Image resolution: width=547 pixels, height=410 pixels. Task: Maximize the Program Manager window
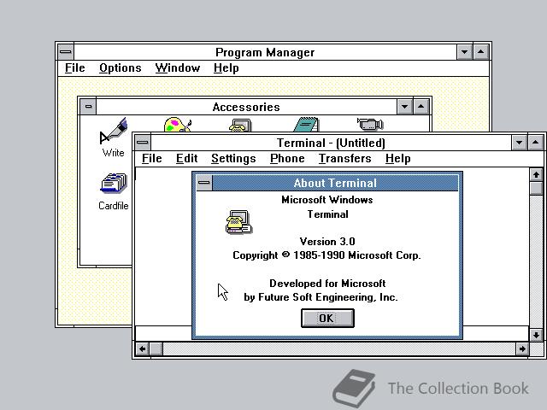coord(480,52)
